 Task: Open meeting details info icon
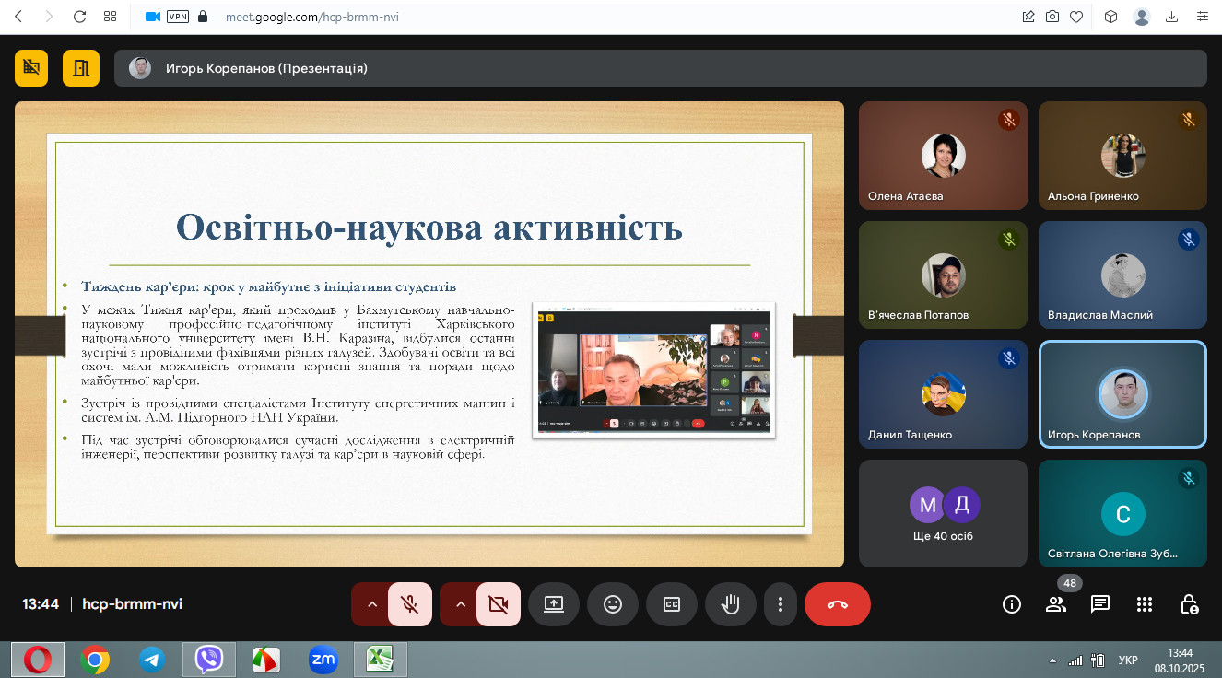1011,604
